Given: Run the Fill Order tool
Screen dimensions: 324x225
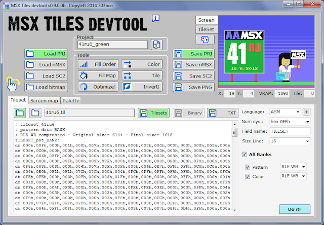Looking at the screenshot, I should click(x=98, y=64).
